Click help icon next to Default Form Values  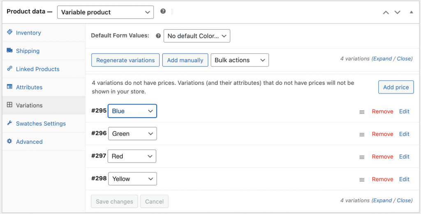[158, 36]
